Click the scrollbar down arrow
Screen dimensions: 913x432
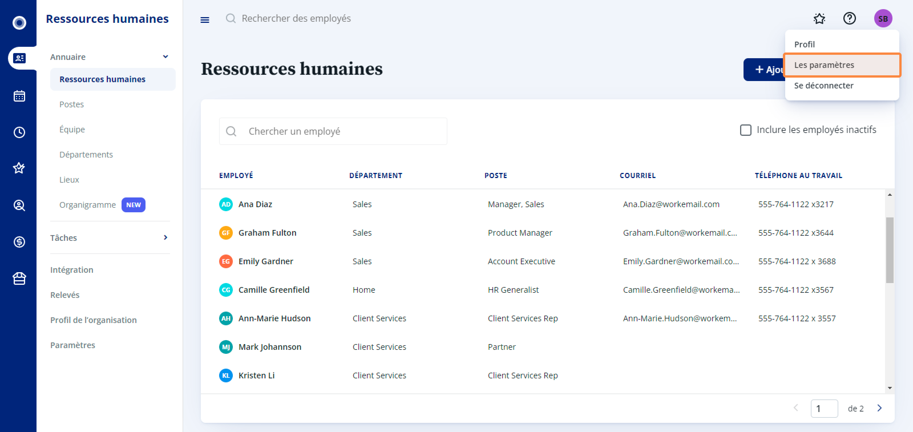pyautogui.click(x=889, y=388)
